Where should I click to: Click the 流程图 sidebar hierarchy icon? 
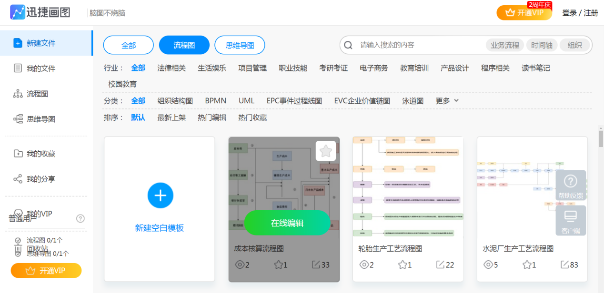click(18, 94)
